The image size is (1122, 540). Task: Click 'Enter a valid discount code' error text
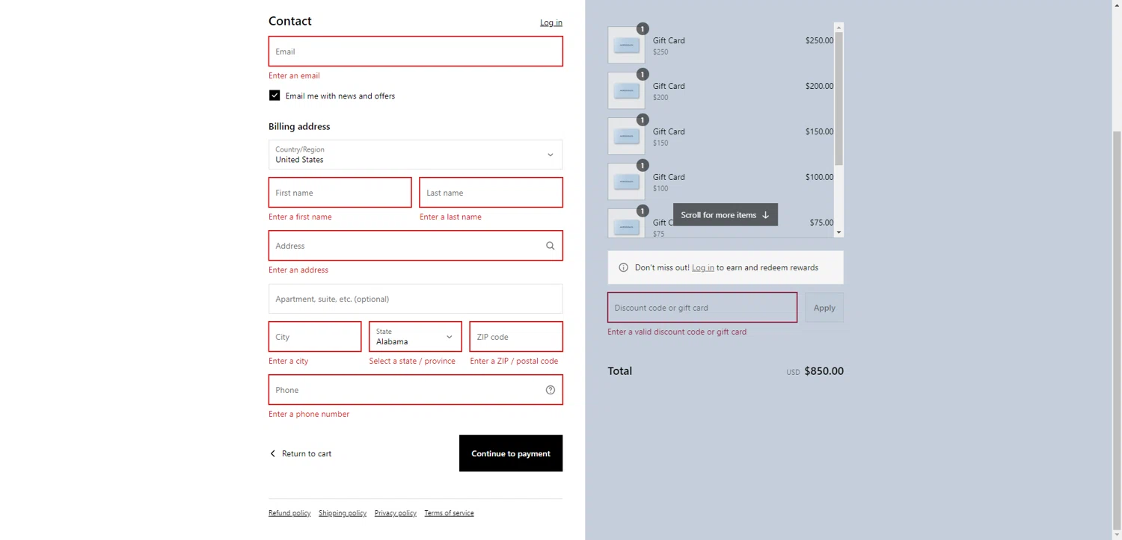click(677, 332)
